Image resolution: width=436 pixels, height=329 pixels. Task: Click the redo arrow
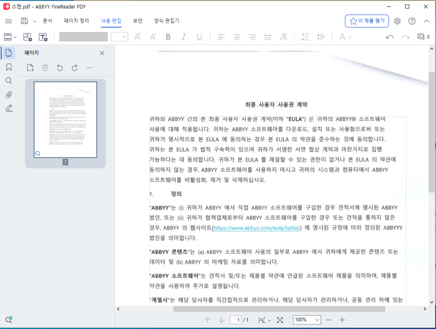point(405,37)
